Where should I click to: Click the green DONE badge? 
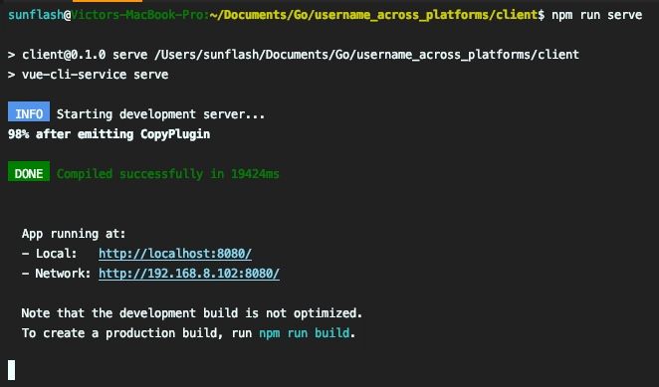click(x=29, y=171)
